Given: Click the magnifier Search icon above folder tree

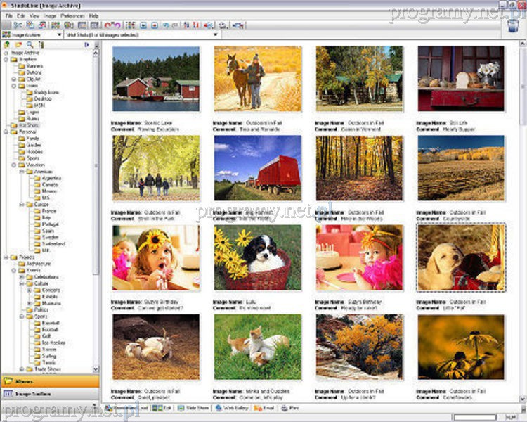Looking at the screenshot, I should click(29, 44).
